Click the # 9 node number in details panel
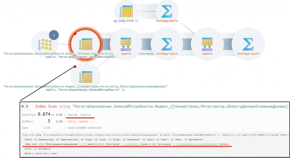290x158 pixels. [25, 106]
